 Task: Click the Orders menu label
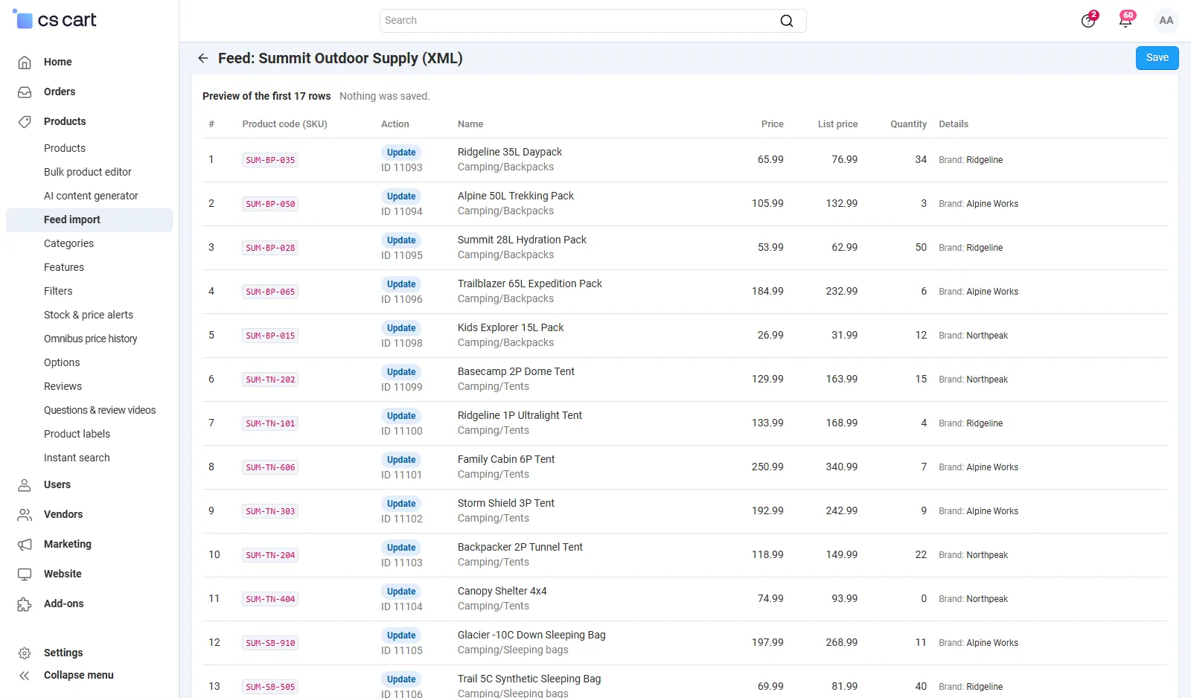[x=60, y=92]
